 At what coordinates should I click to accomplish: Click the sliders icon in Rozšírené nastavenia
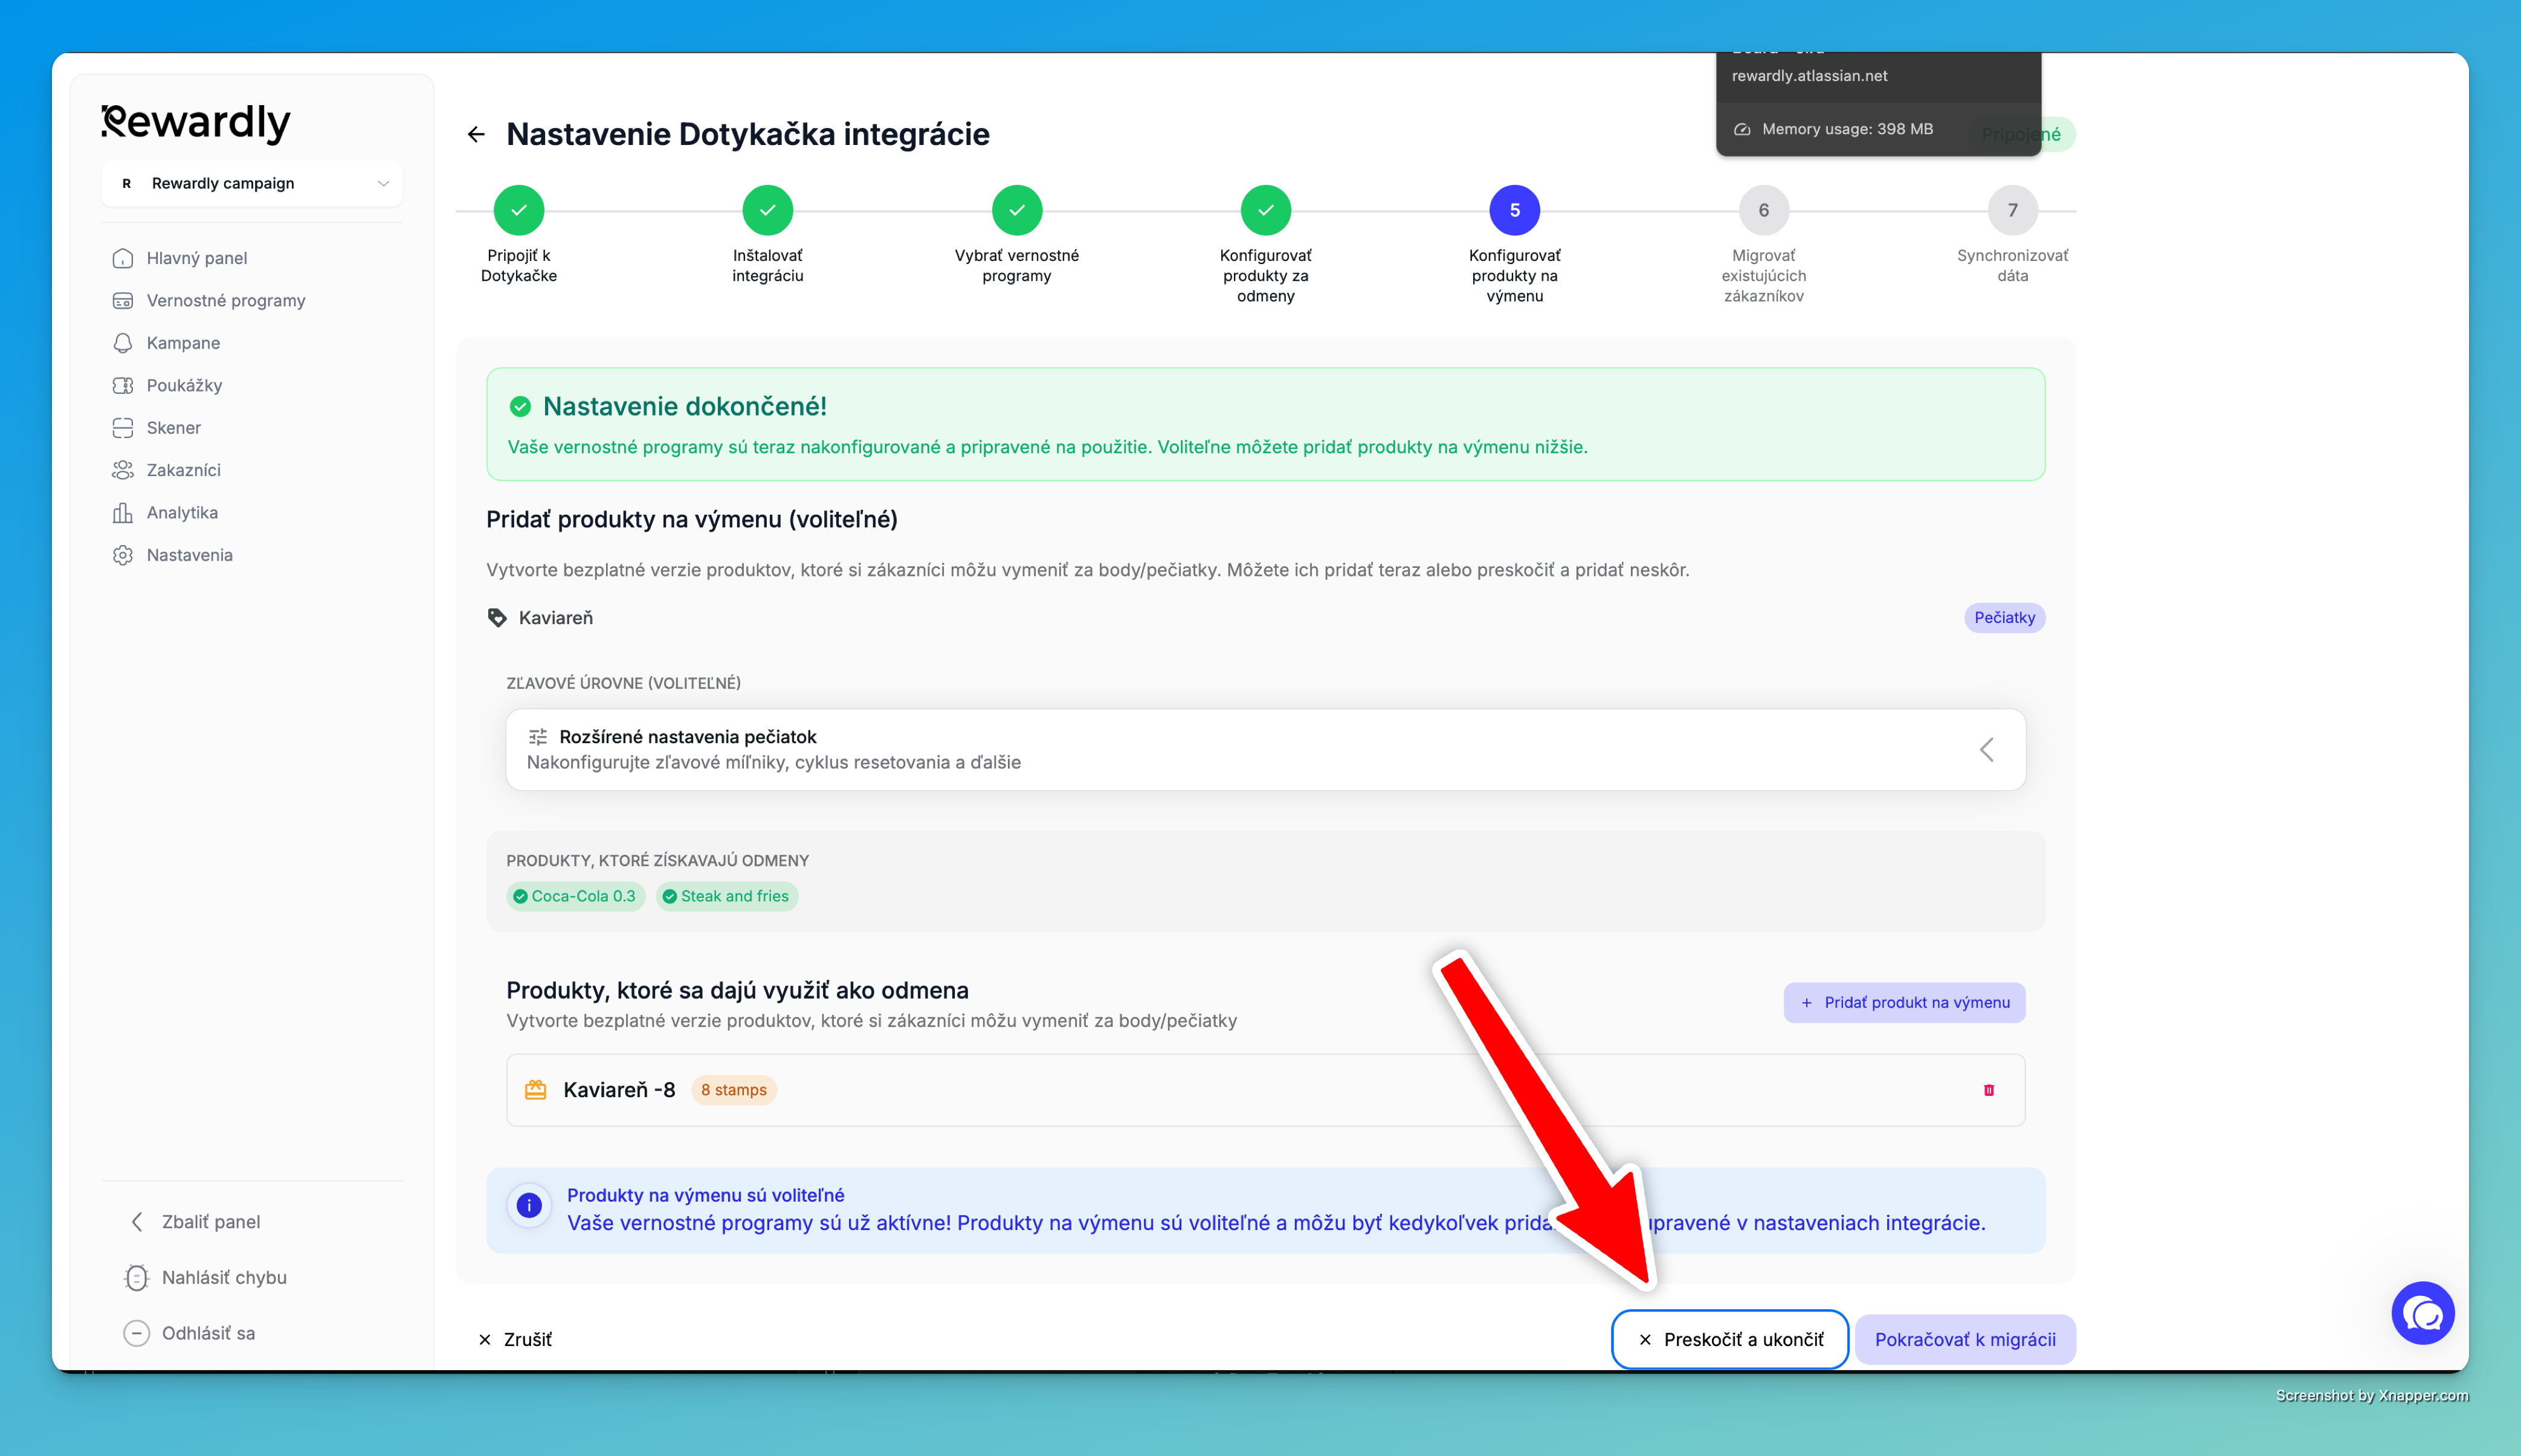click(x=538, y=737)
